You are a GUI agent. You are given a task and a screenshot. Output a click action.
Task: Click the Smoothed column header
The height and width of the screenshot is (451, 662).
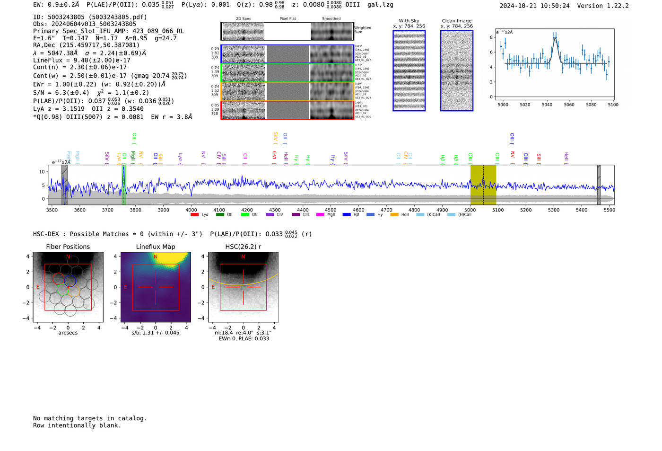(x=331, y=19)
